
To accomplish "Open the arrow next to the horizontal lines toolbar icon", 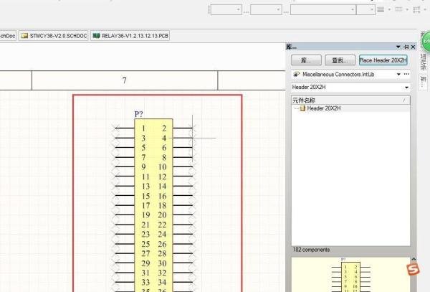I will [389, 9].
